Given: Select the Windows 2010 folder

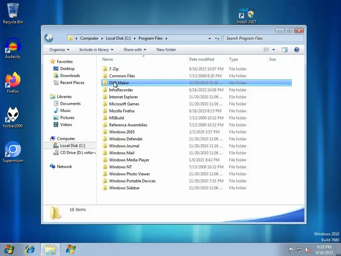Looking at the screenshot, I should pos(196,132).
